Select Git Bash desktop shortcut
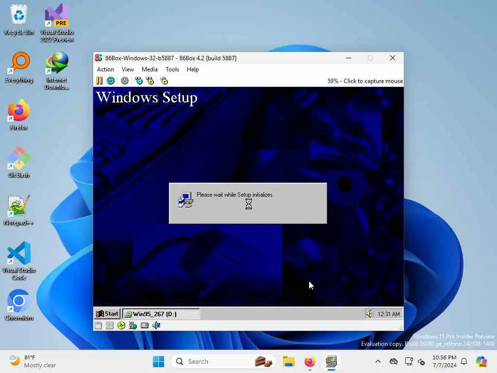The image size is (497, 373). coord(19,162)
